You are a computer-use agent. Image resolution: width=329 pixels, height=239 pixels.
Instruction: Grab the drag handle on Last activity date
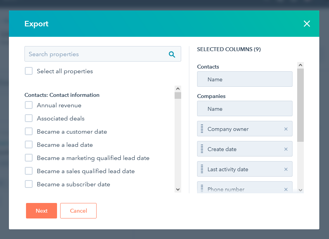click(x=201, y=169)
